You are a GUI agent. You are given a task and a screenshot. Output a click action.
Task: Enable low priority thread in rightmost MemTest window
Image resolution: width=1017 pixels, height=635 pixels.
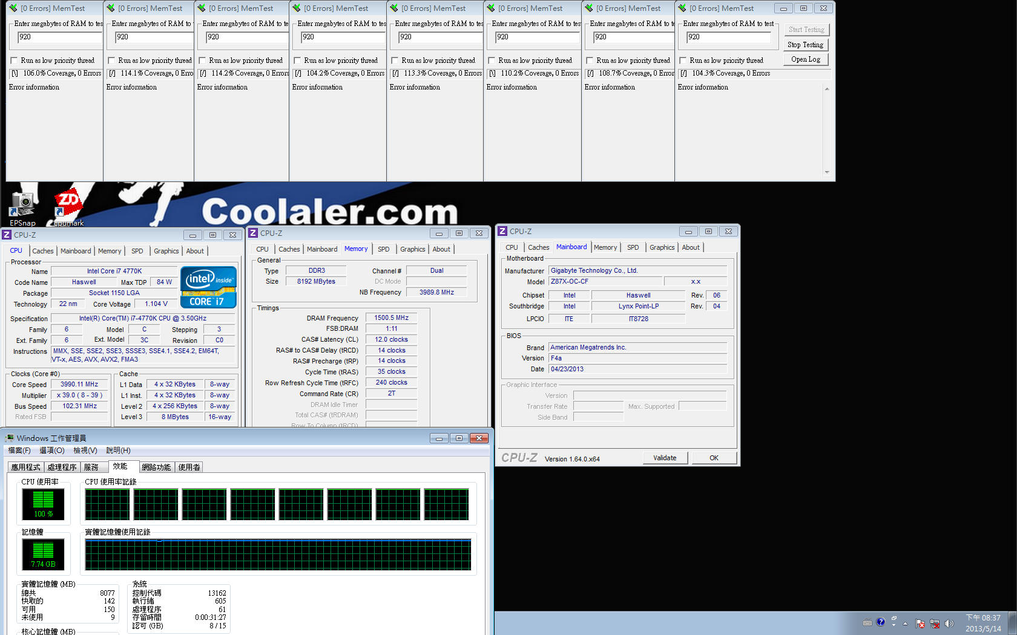[x=683, y=60]
